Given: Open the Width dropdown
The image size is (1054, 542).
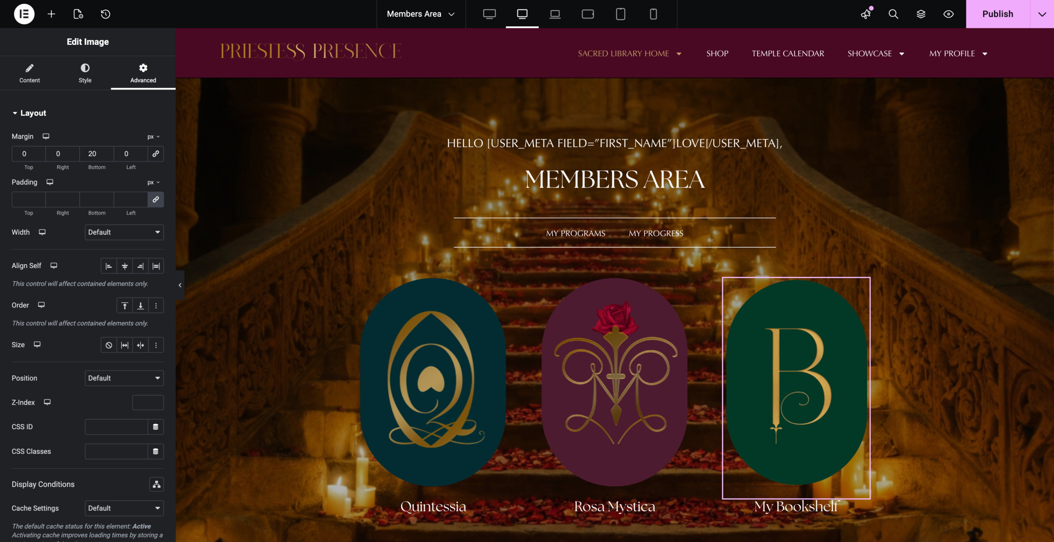Looking at the screenshot, I should [x=124, y=232].
